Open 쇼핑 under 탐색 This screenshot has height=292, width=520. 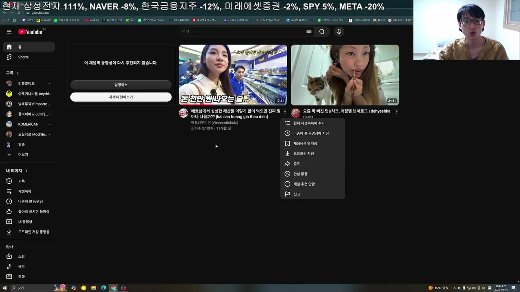click(28, 256)
